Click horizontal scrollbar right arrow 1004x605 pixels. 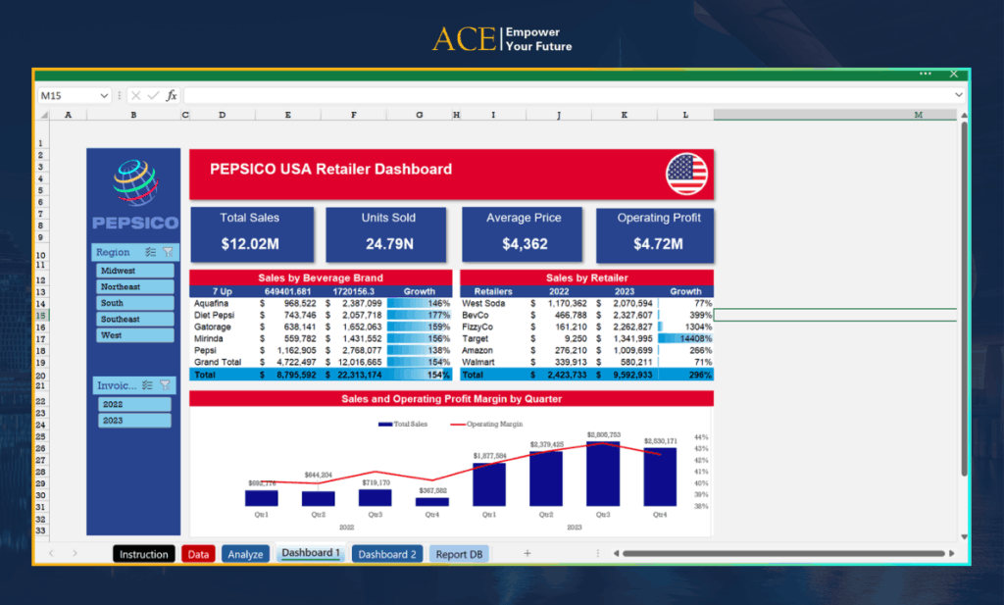[951, 553]
